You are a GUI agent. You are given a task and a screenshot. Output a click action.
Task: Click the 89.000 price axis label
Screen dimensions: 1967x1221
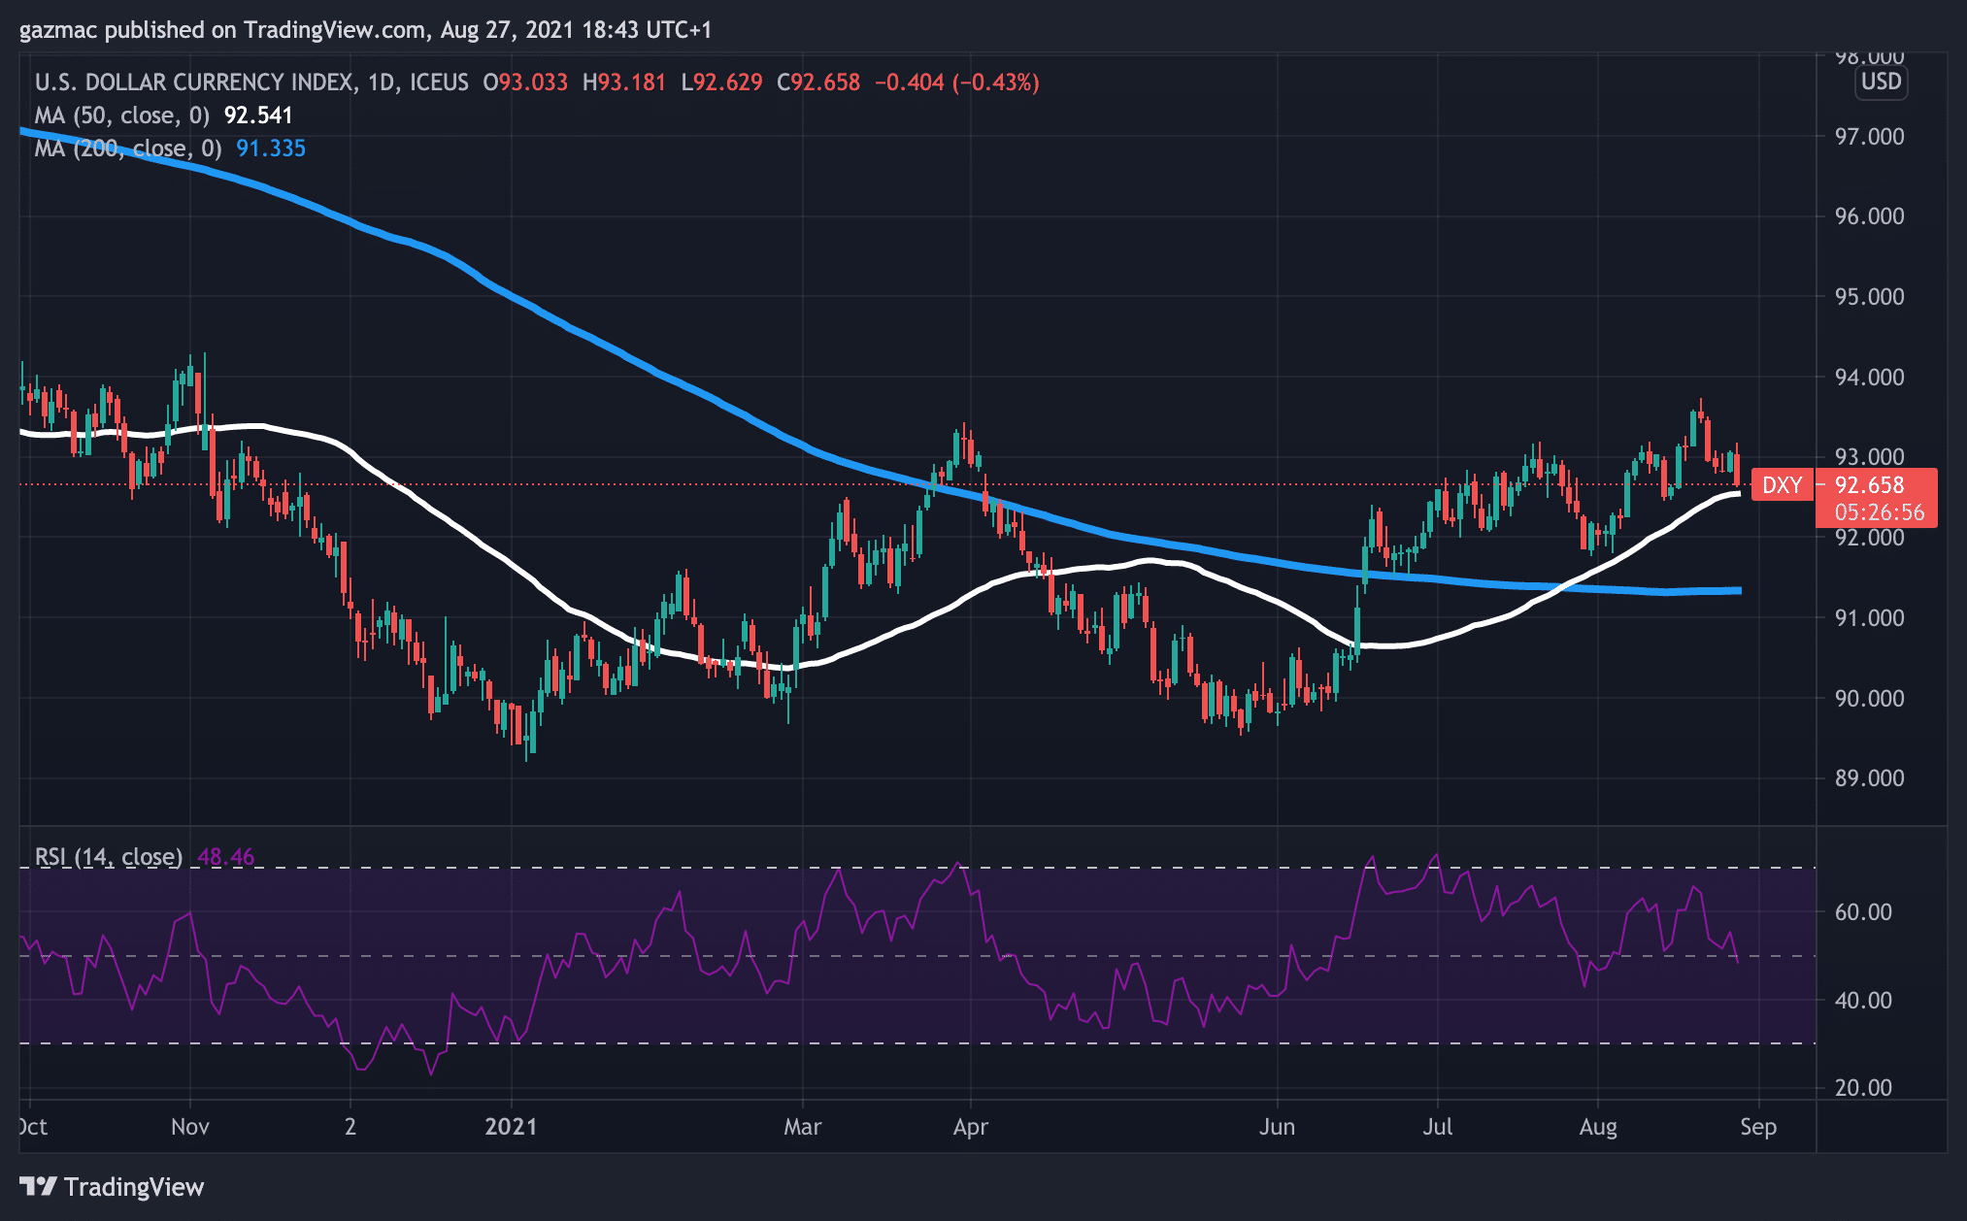[x=1869, y=778]
